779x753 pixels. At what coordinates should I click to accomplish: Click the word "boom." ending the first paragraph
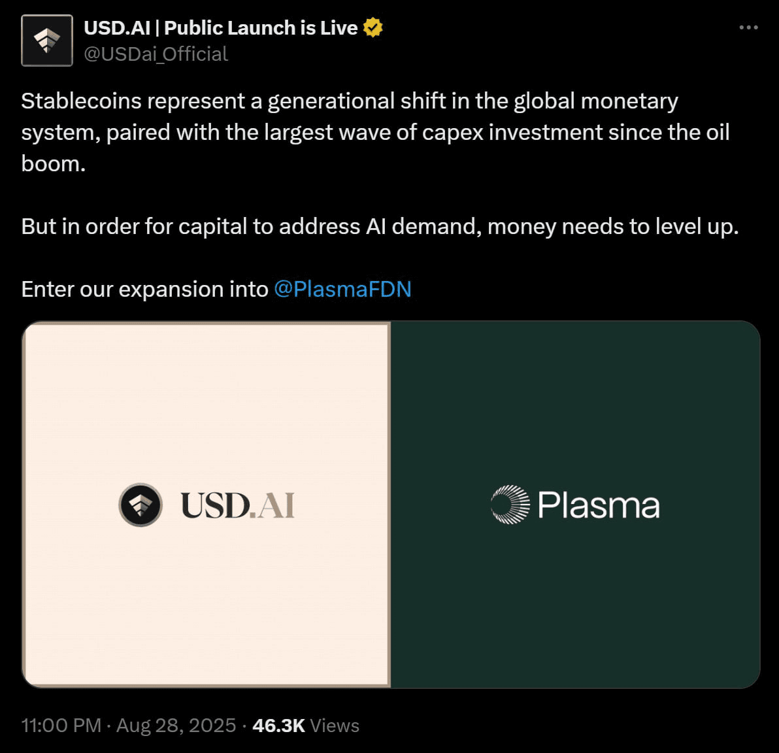(53, 163)
